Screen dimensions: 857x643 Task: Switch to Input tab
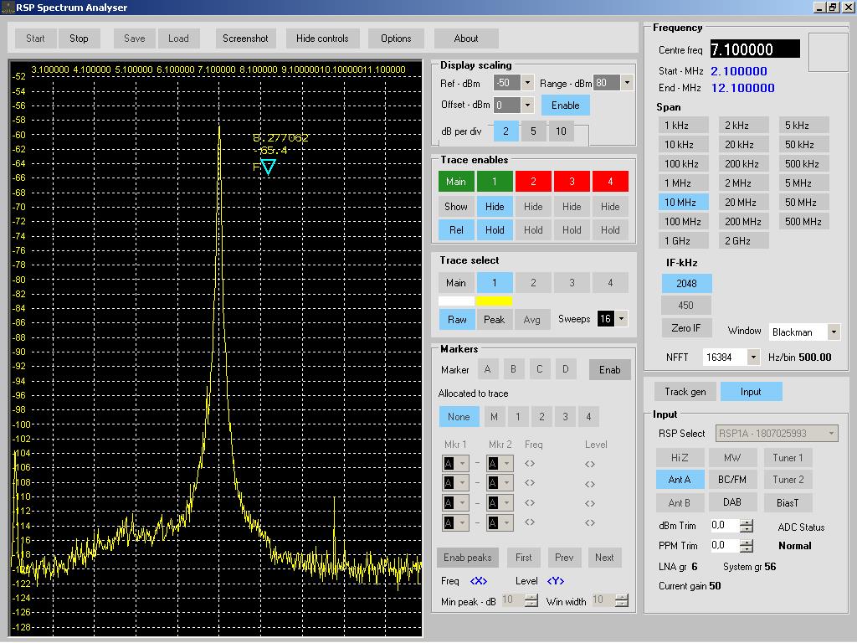(x=751, y=392)
